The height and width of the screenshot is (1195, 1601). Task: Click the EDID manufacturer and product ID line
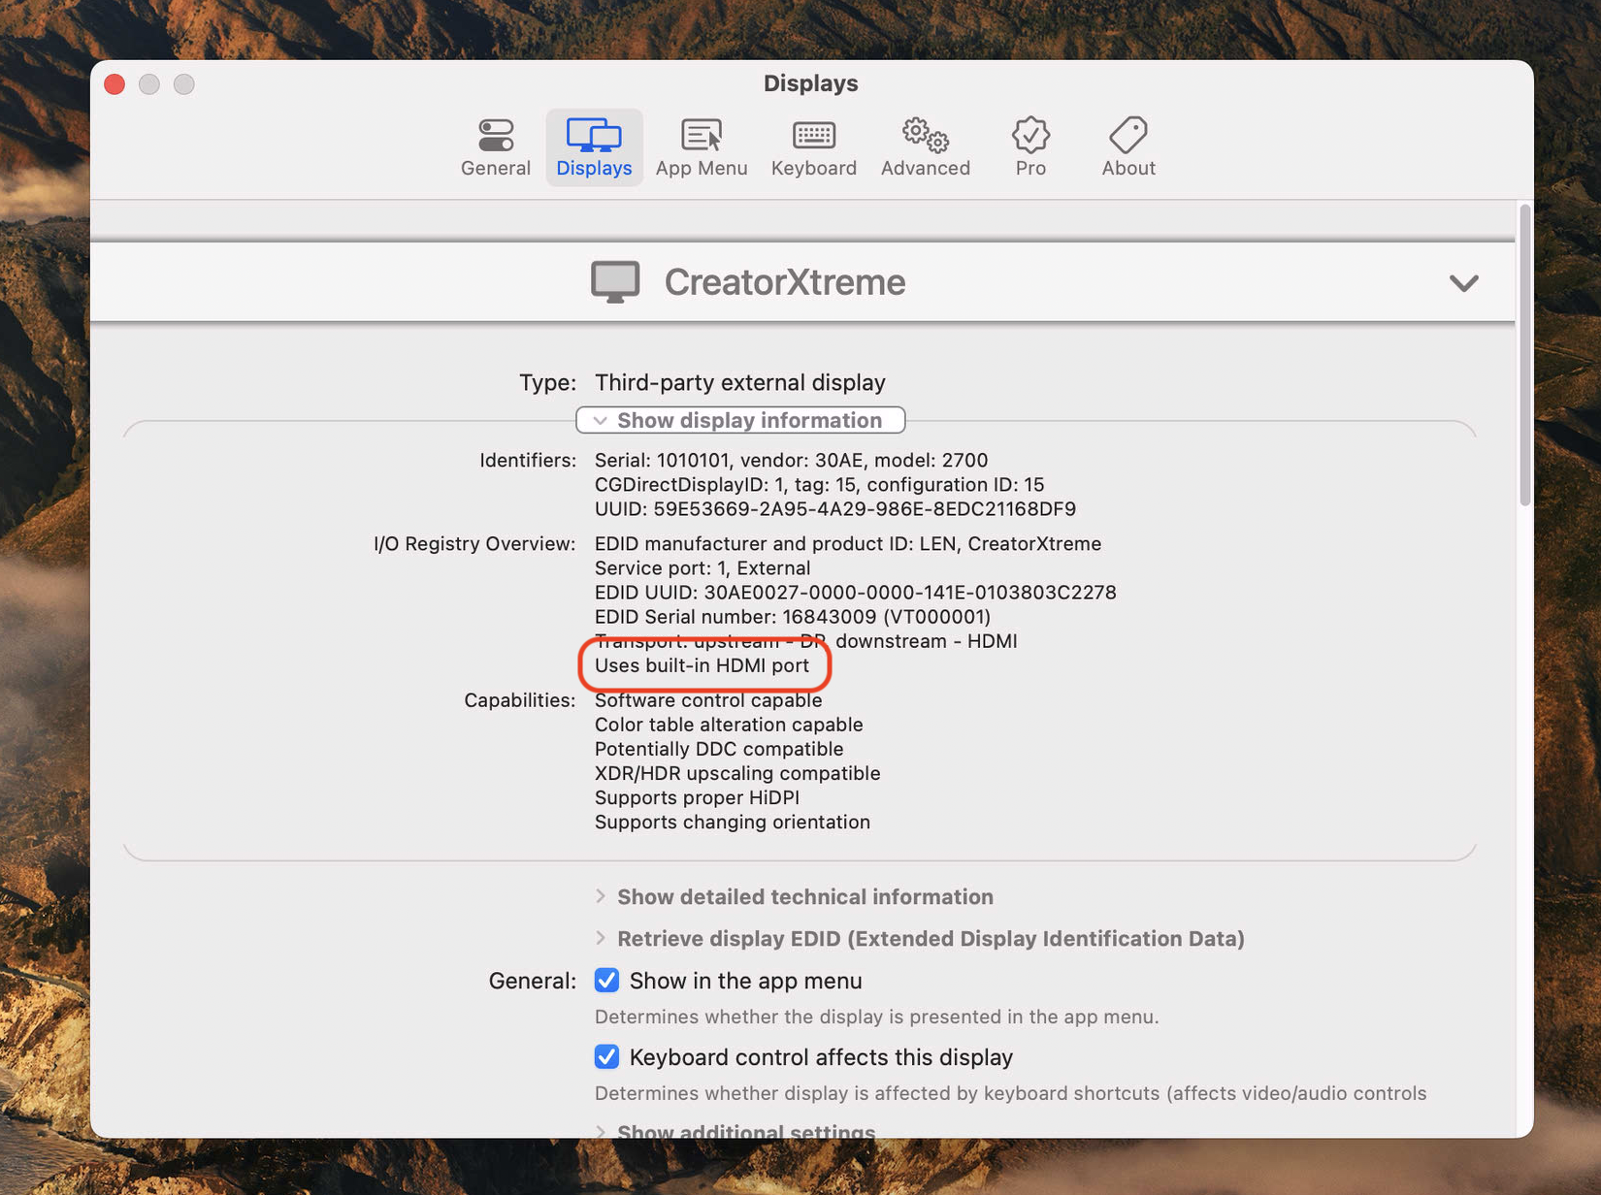tap(848, 543)
